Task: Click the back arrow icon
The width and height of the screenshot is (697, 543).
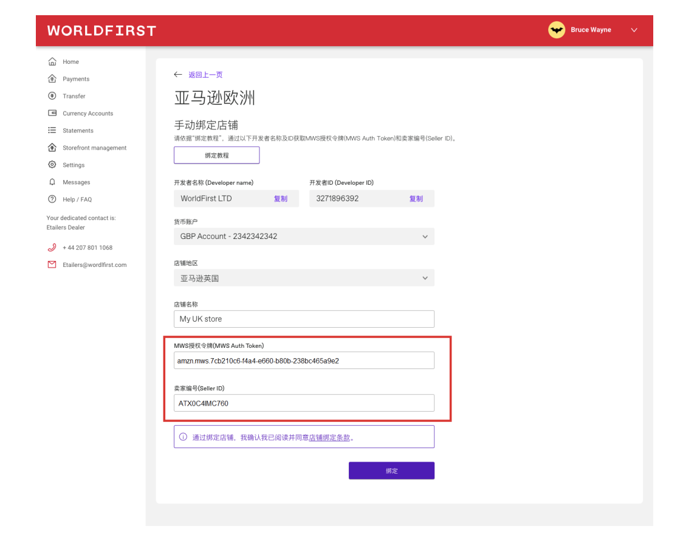Action: [x=178, y=75]
